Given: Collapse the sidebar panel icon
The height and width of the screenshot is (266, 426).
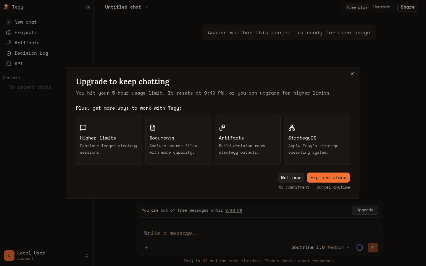Looking at the screenshot, I should coord(88,7).
